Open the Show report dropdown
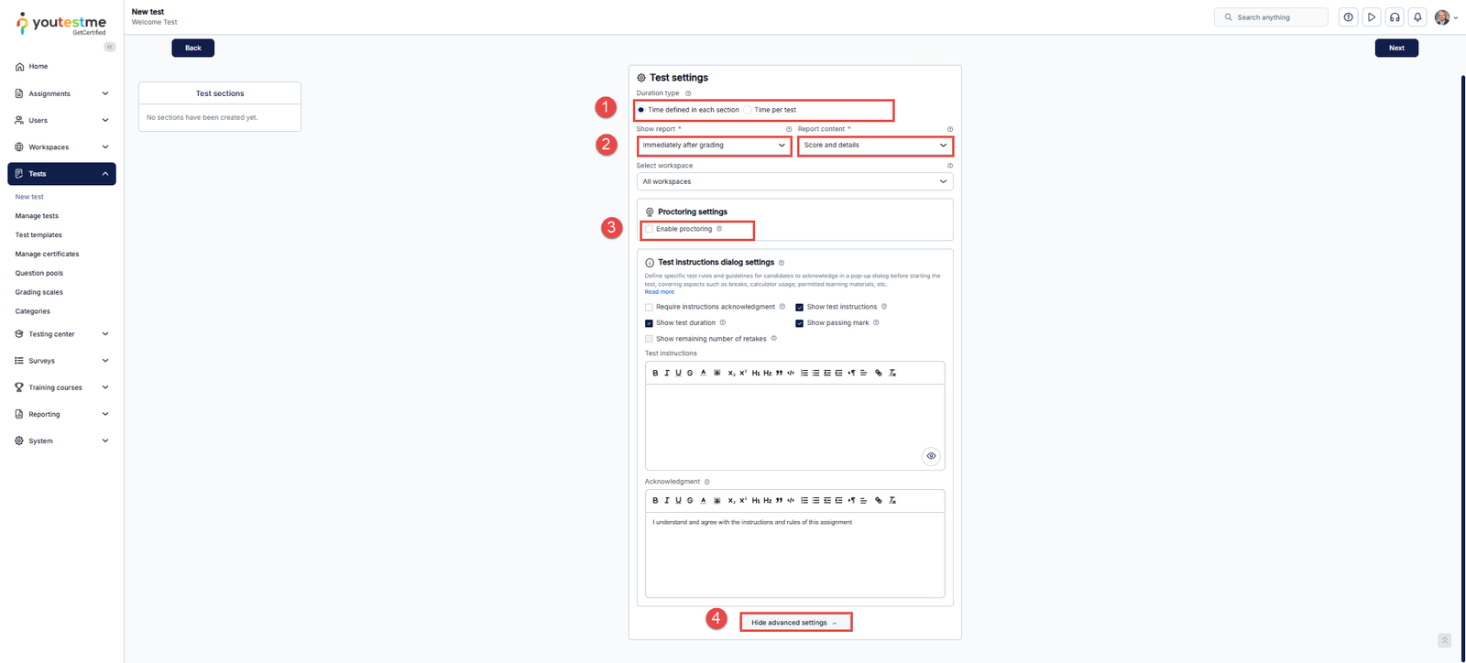The width and height of the screenshot is (1466, 663). (714, 146)
